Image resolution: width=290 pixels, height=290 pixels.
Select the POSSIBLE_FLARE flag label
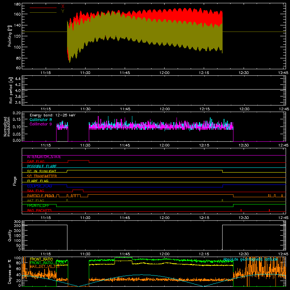point(42,166)
